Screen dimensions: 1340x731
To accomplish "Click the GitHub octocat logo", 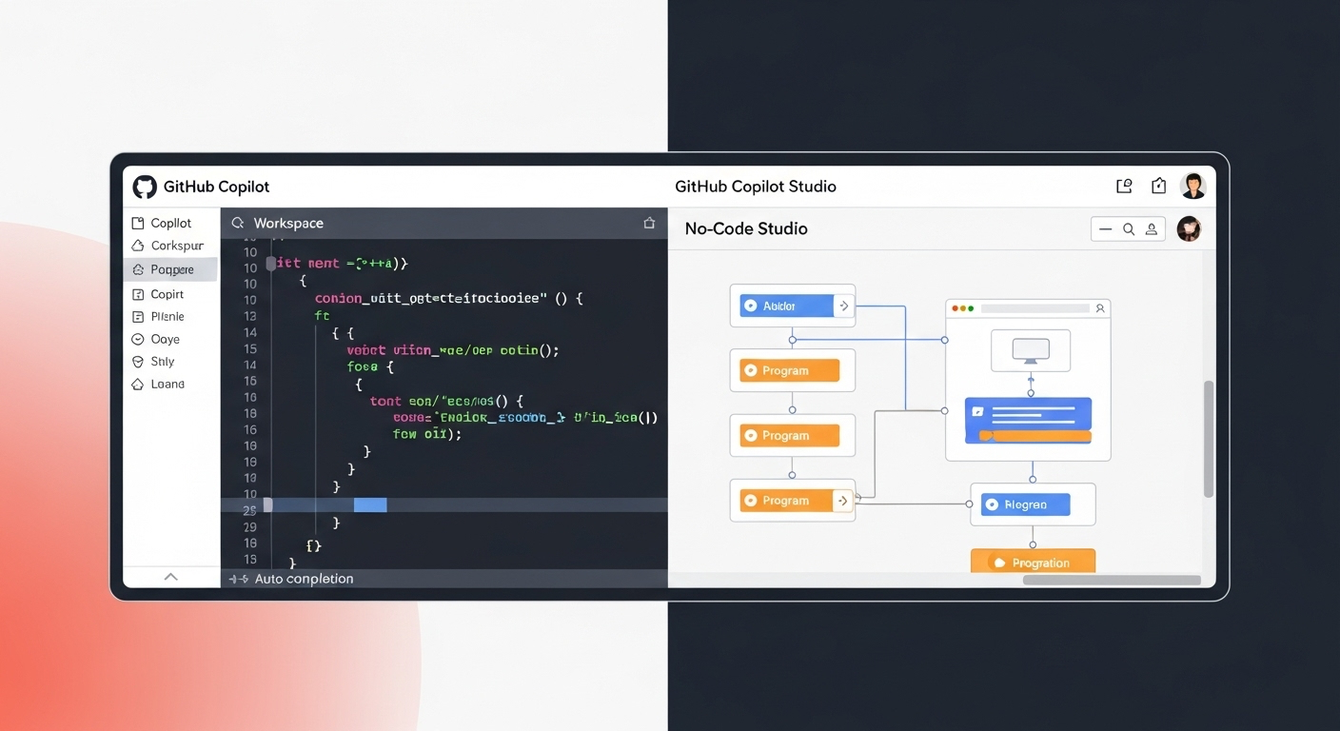I will (x=145, y=187).
